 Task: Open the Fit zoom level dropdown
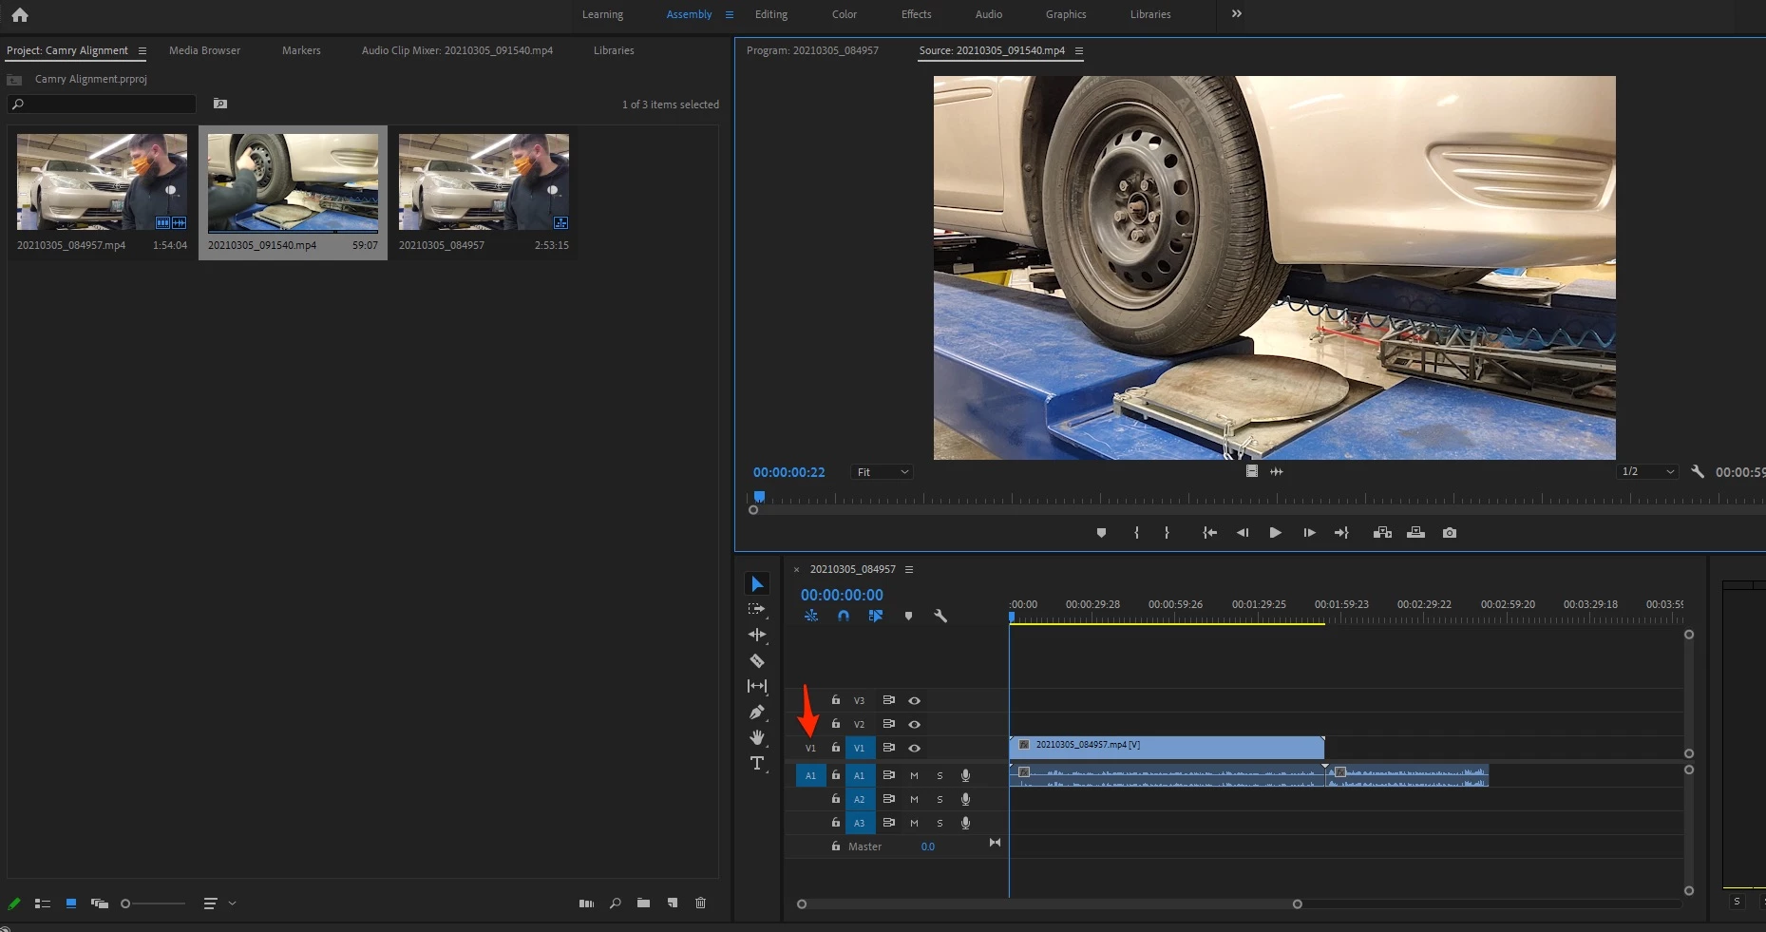(882, 472)
